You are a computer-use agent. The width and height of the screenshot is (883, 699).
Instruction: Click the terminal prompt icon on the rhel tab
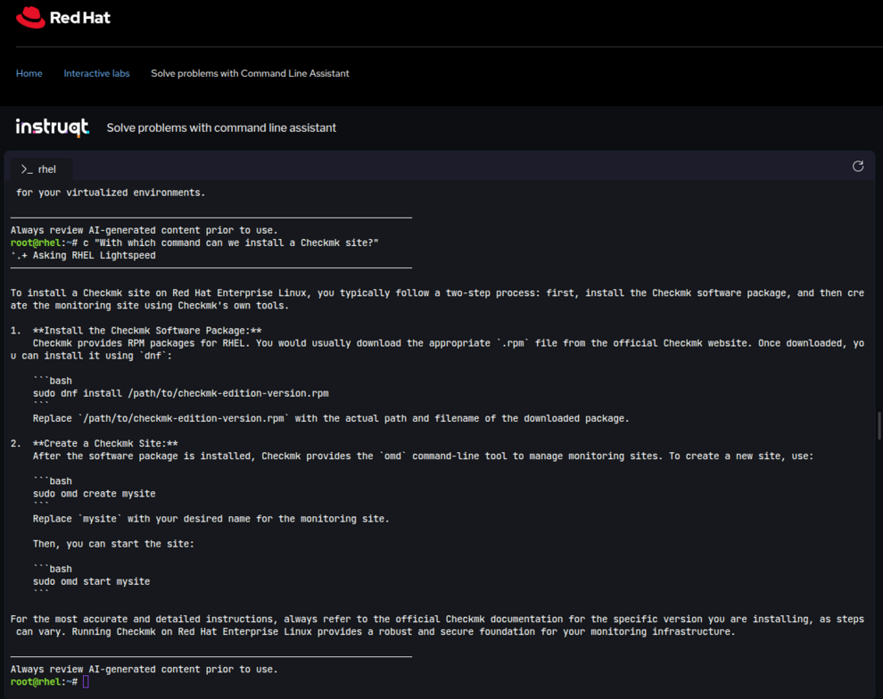(26, 169)
